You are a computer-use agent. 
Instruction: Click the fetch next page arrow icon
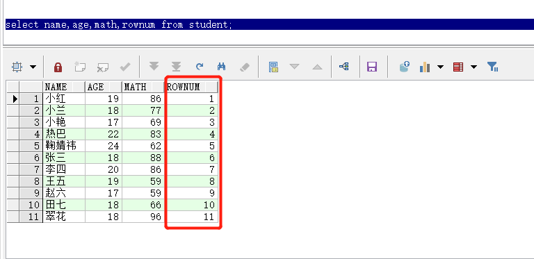click(x=154, y=66)
